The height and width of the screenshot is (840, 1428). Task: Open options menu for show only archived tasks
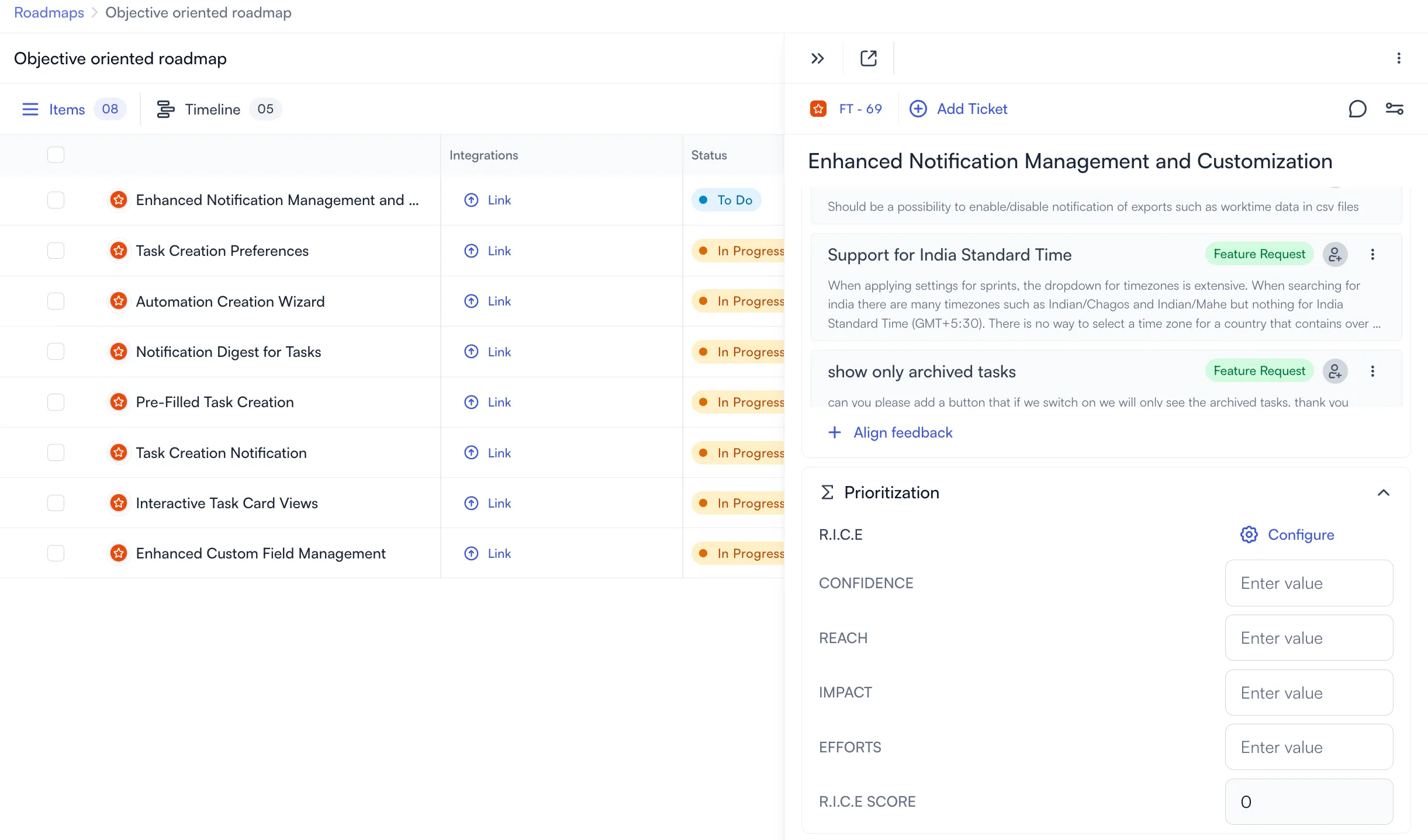click(1372, 371)
